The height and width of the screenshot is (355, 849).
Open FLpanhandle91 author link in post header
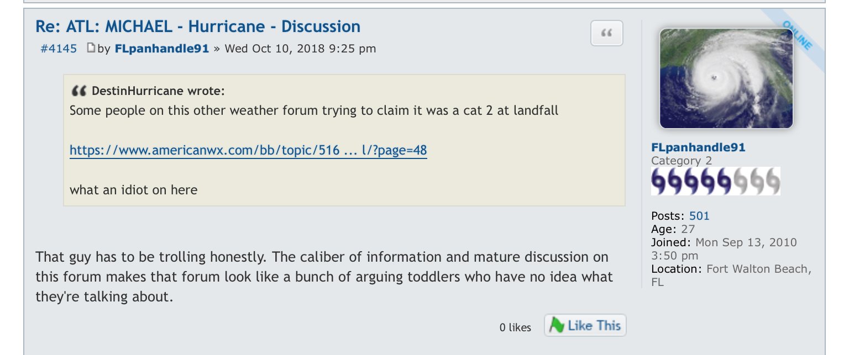(162, 49)
